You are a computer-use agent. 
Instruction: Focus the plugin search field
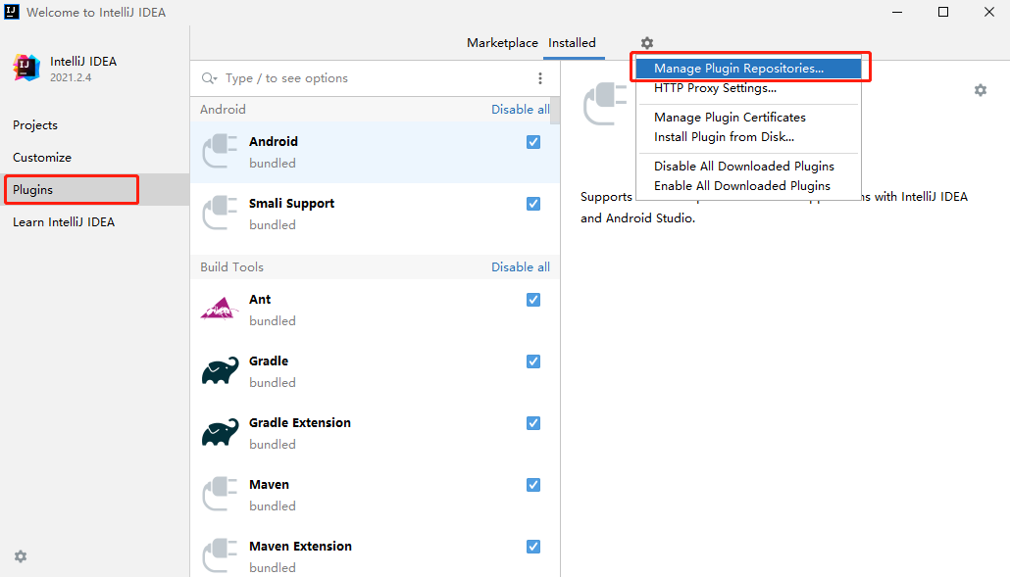pyautogui.click(x=377, y=78)
